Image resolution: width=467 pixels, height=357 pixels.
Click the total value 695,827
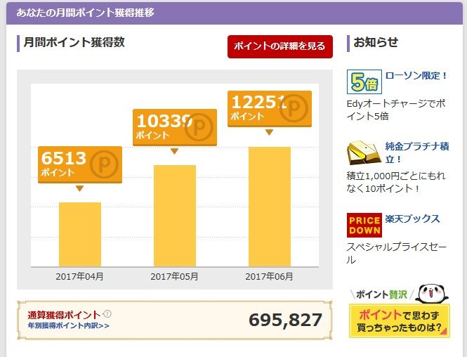click(285, 320)
